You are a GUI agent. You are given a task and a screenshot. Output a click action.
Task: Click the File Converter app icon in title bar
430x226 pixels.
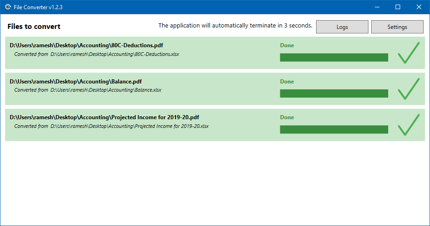[x=8, y=7]
